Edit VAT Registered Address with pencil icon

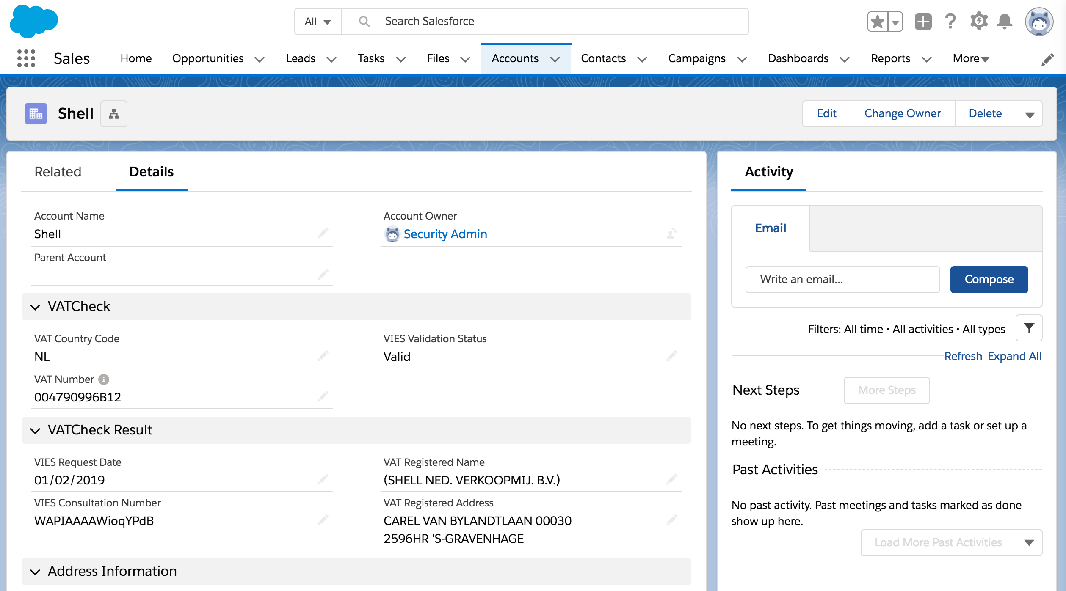coord(672,520)
